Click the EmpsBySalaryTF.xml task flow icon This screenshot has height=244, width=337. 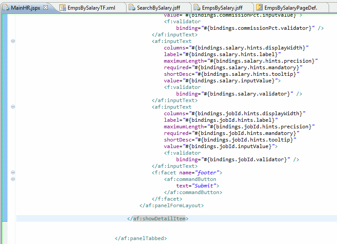pos(62,8)
